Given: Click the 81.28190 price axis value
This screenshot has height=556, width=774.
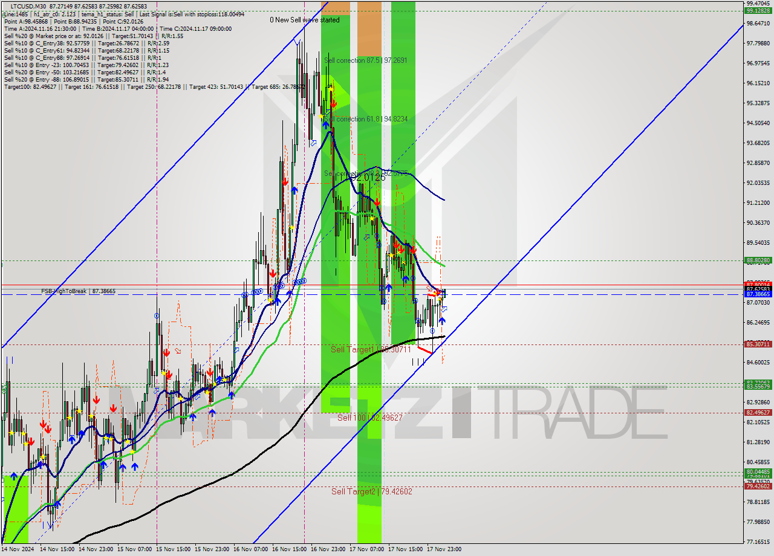Looking at the screenshot, I should pyautogui.click(x=758, y=442).
